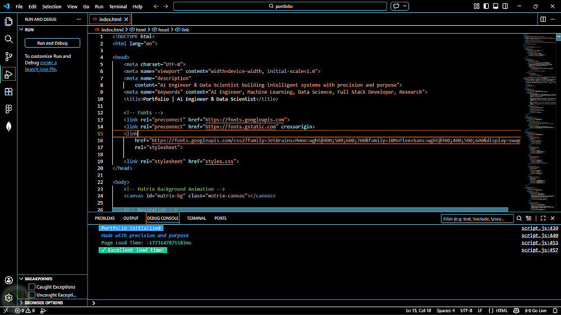Toggle the primary side bar visibility

486,6
